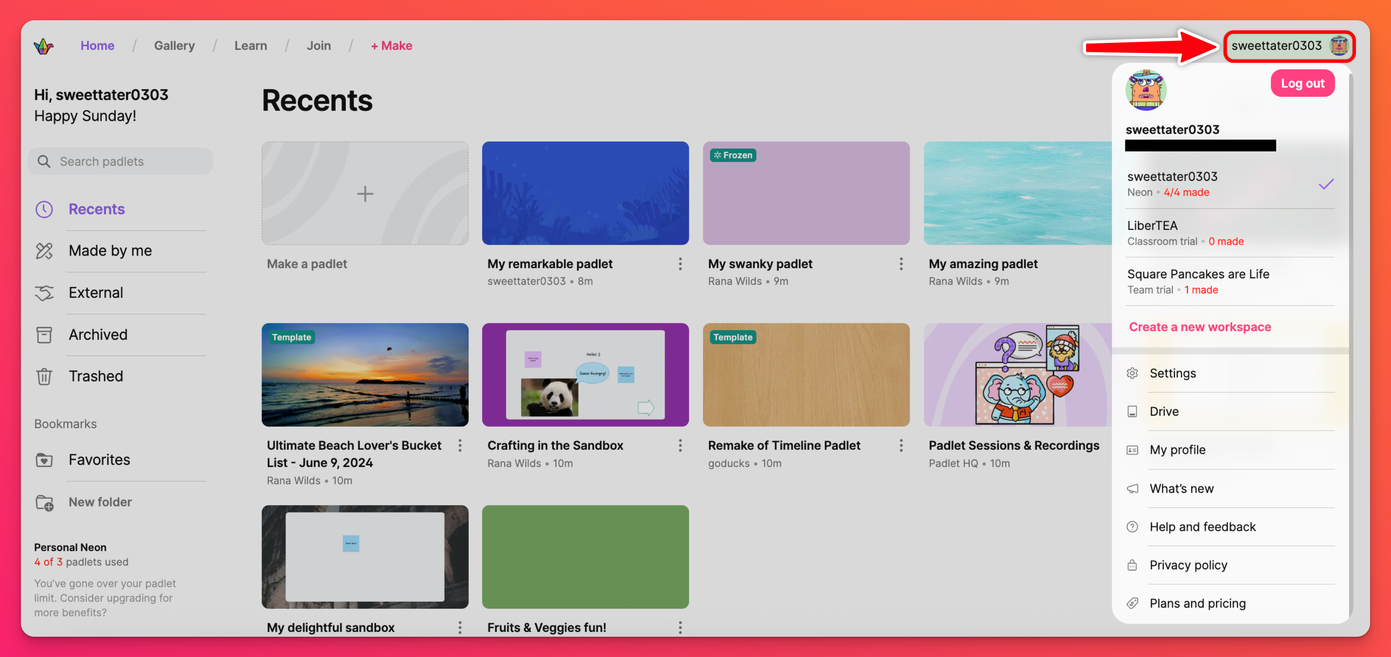Click the large avatar in account menu

point(1146,90)
